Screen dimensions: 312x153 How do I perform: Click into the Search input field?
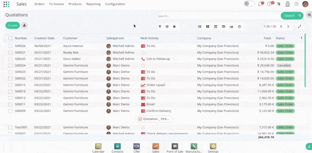pos(217,16)
